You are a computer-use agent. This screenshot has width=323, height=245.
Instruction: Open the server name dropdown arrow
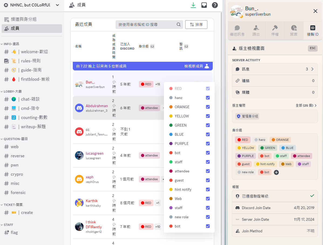57,5
